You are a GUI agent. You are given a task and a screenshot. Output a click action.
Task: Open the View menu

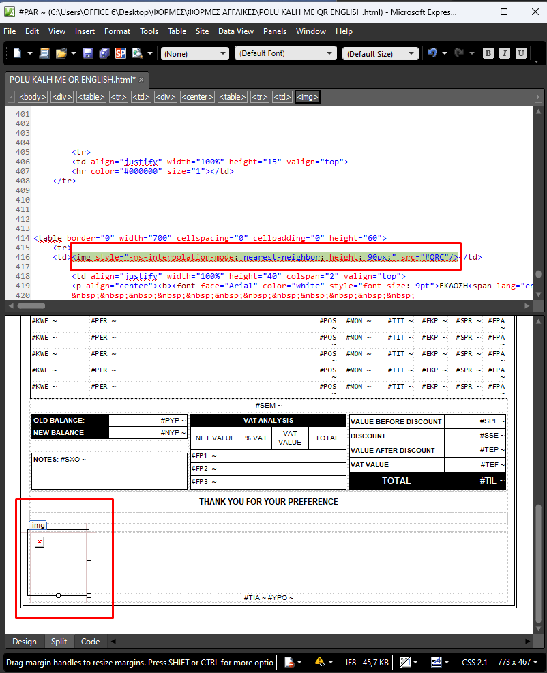point(57,31)
